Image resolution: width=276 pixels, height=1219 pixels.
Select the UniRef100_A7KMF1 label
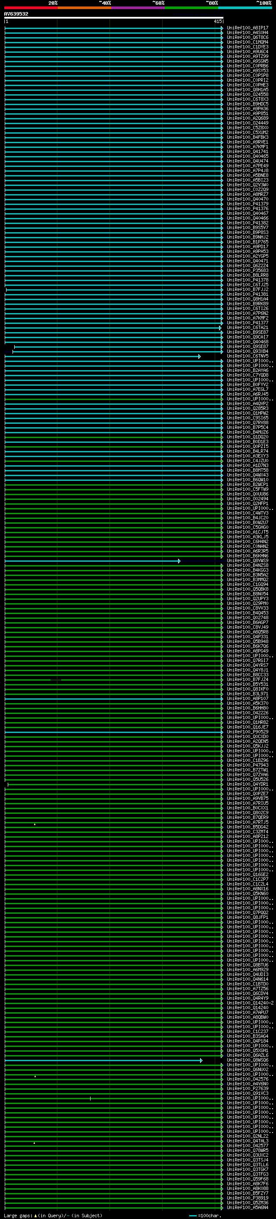[x=247, y=147]
